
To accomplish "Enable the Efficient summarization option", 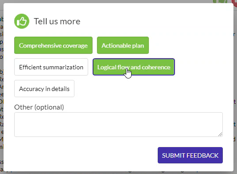I will tap(51, 67).
